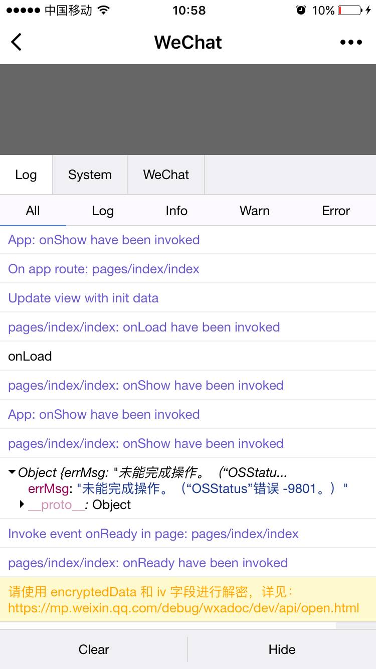
Task: Collapse the Object errMsg entry
Action: click(x=12, y=472)
